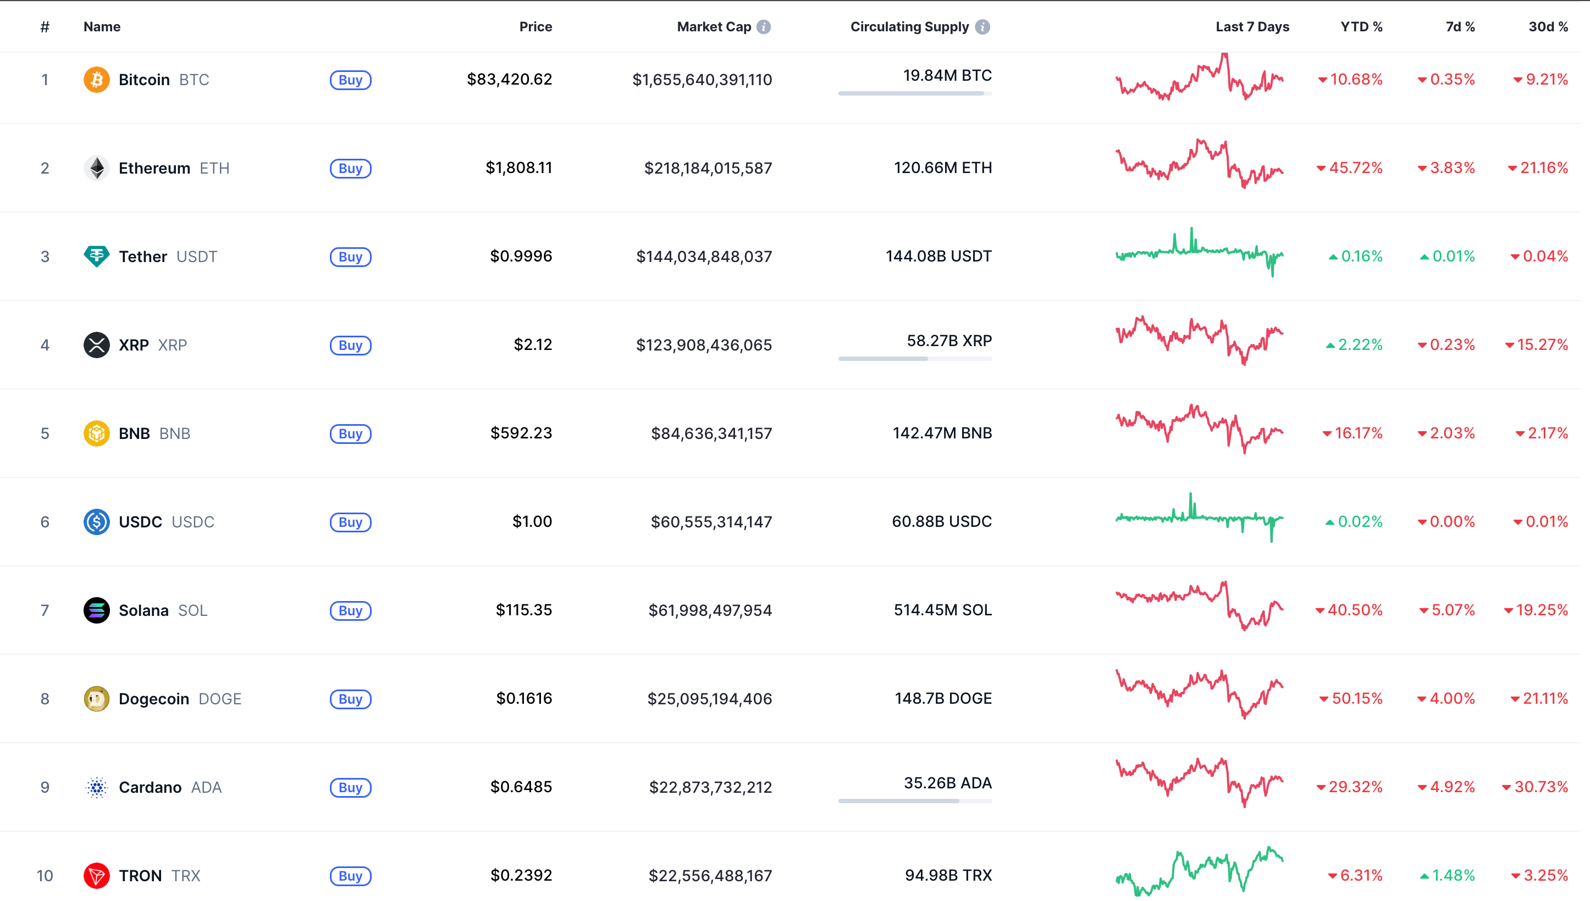Open Ethereum 7-day sparkline chart

pyautogui.click(x=1199, y=164)
